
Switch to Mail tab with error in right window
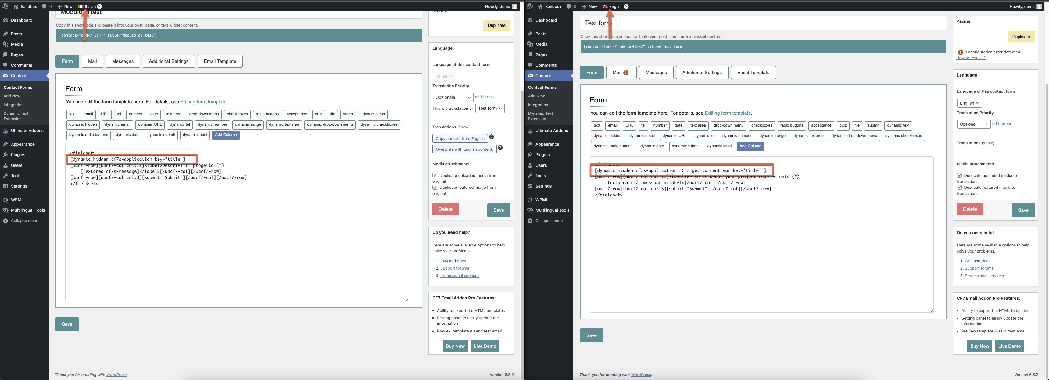click(621, 73)
